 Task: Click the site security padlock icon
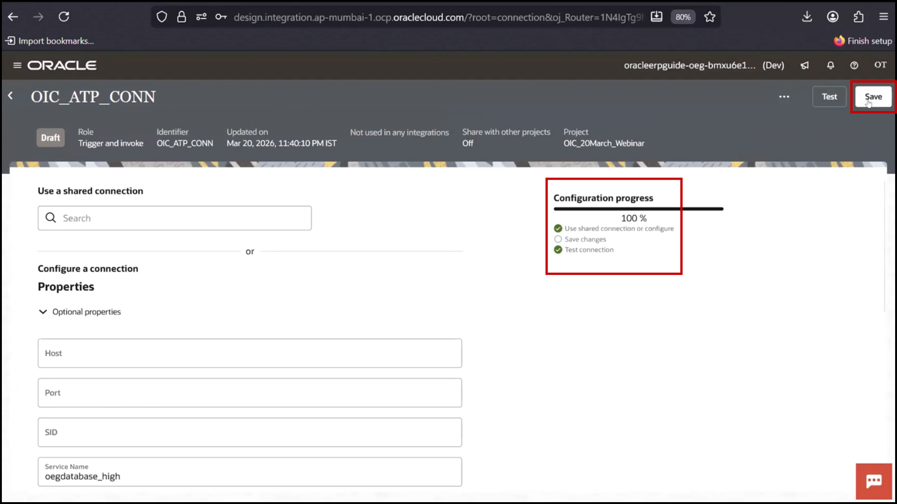click(182, 17)
